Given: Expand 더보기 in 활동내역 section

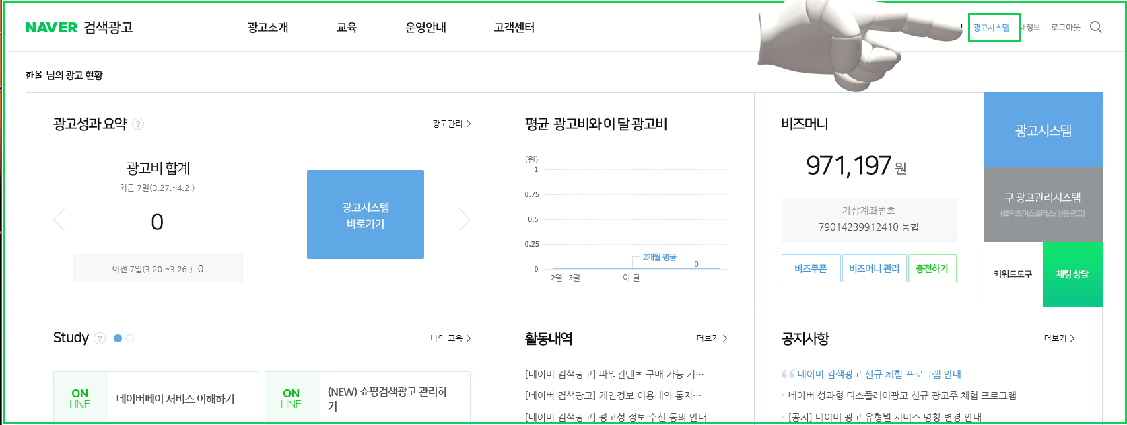Looking at the screenshot, I should pos(712,338).
